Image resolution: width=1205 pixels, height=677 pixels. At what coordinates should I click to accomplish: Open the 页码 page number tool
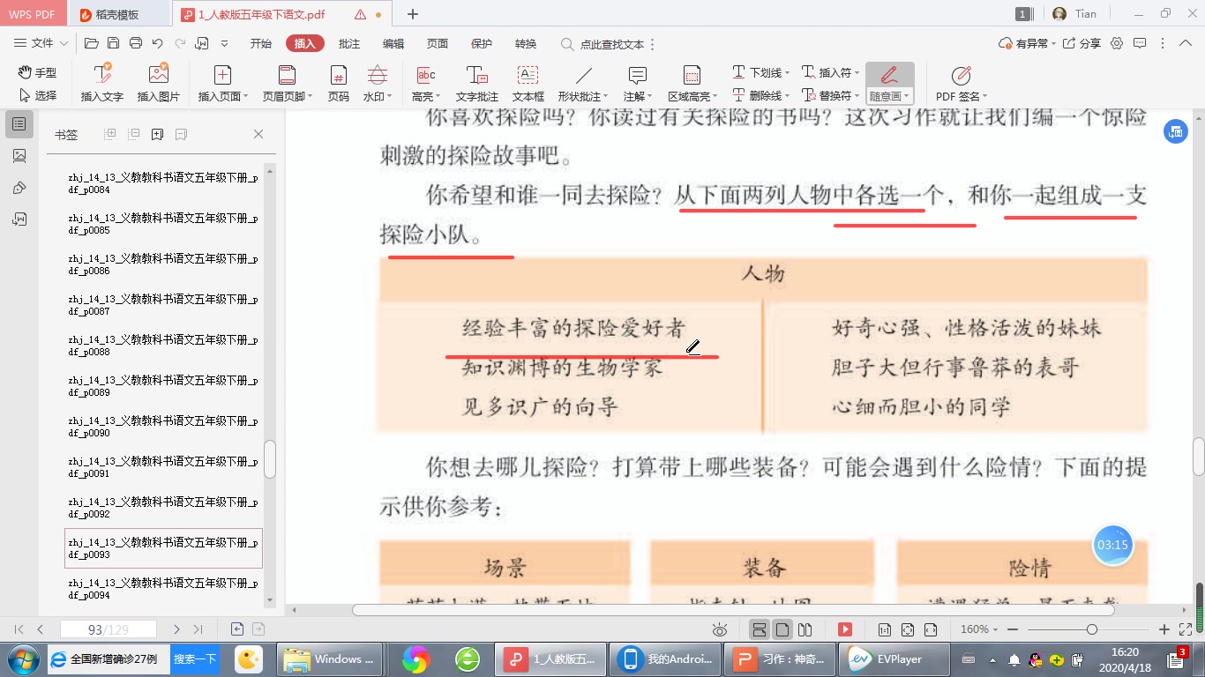coord(338,84)
